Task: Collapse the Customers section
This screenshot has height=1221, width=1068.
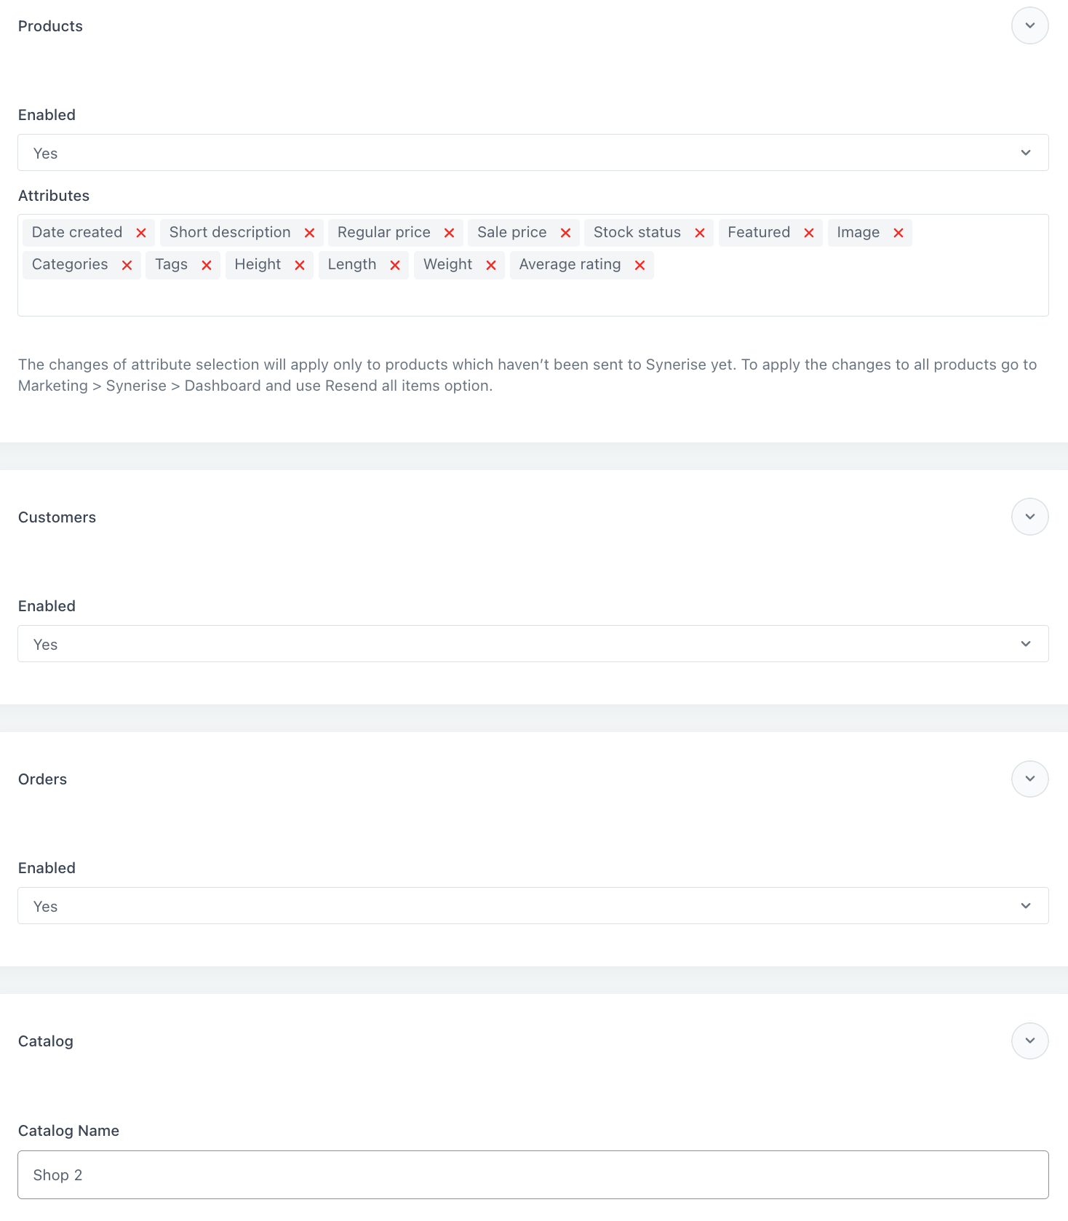Action: 1029,517
